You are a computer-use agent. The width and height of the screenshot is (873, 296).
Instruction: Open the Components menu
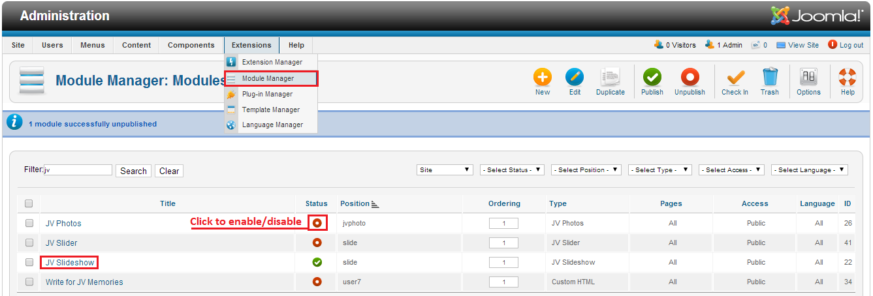tap(191, 45)
